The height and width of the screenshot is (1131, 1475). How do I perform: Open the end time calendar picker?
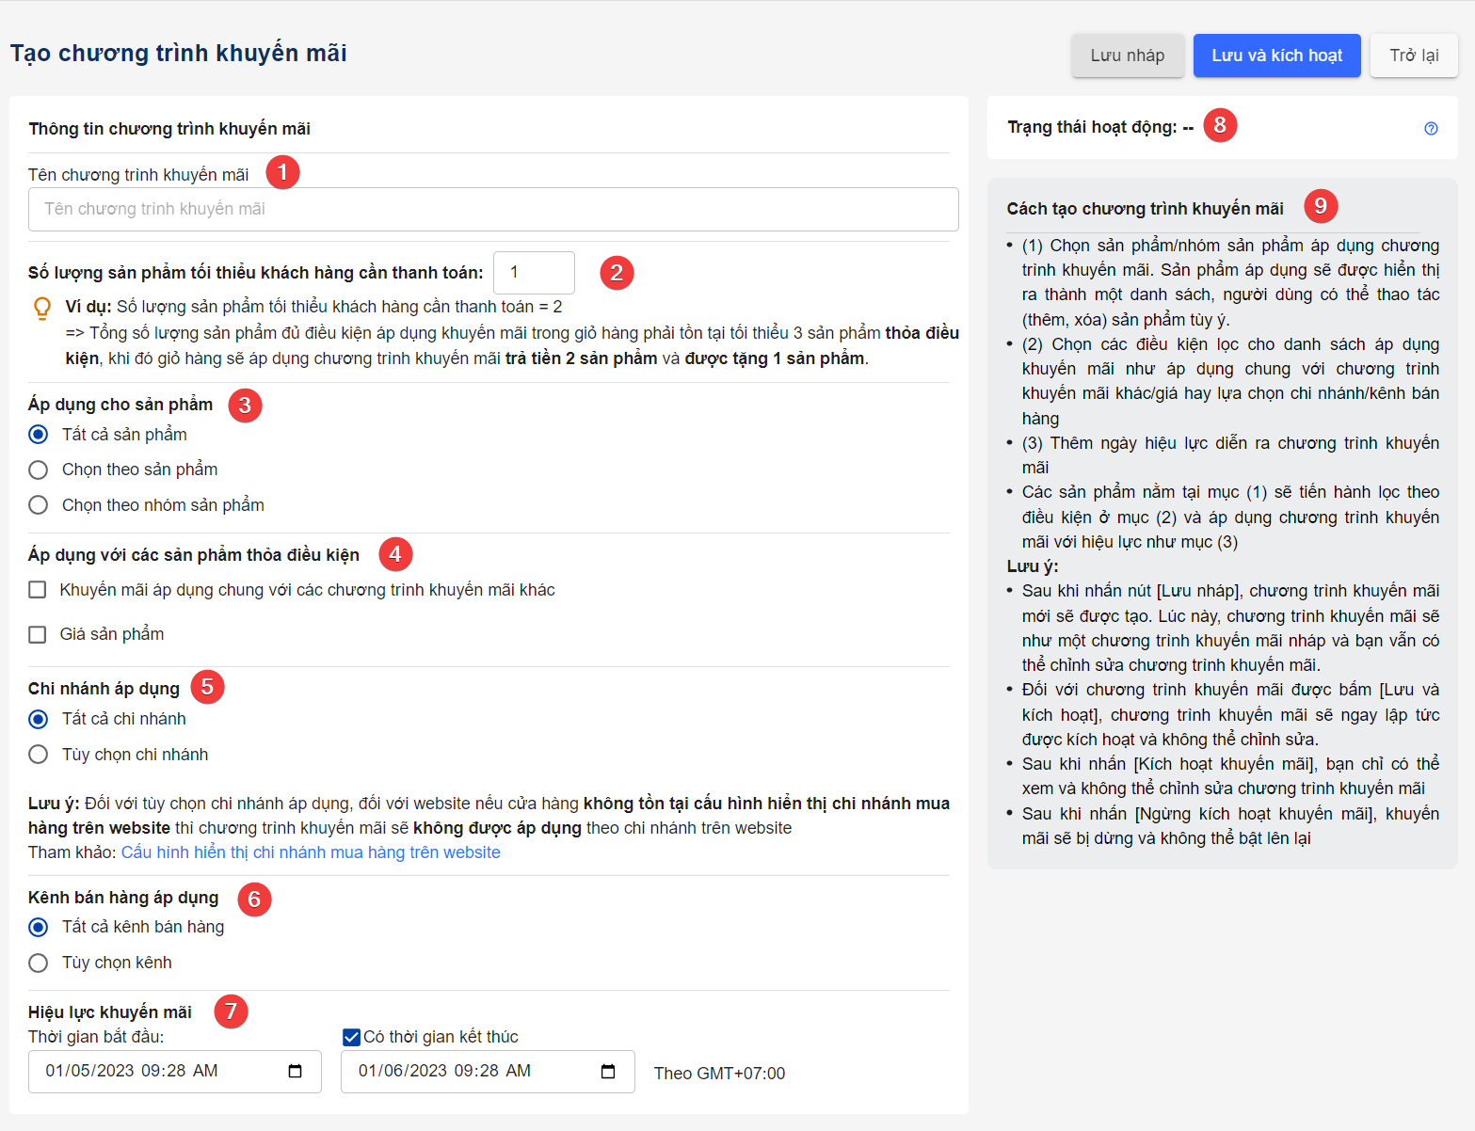click(608, 1072)
